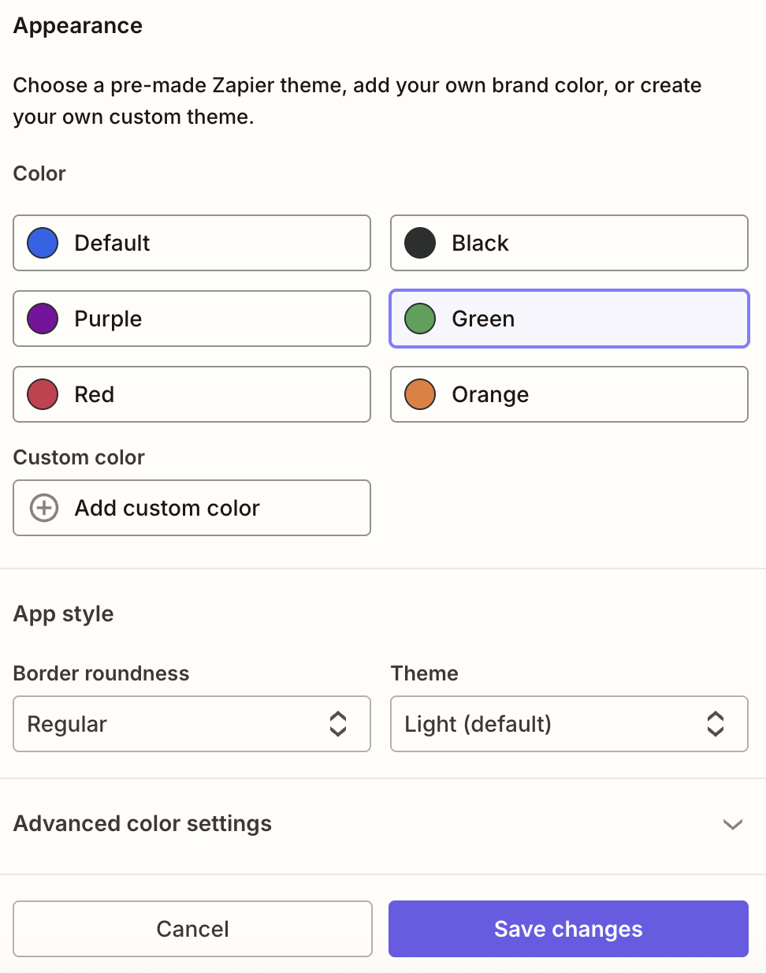Click the Appearance heading
The width and height of the screenshot is (766, 973).
77,25
